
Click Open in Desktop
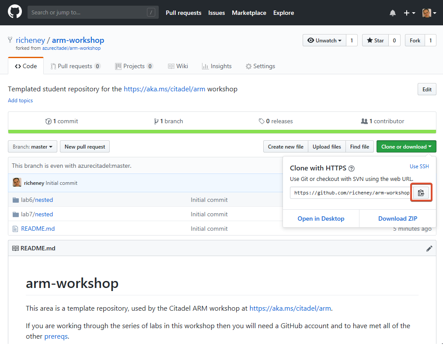click(321, 218)
